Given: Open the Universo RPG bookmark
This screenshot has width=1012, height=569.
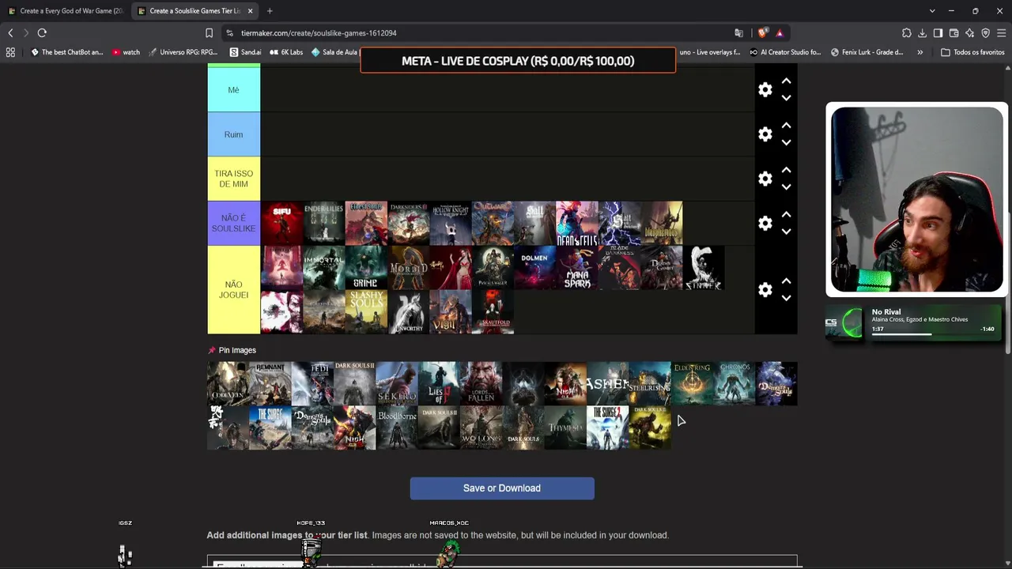Looking at the screenshot, I should [183, 52].
